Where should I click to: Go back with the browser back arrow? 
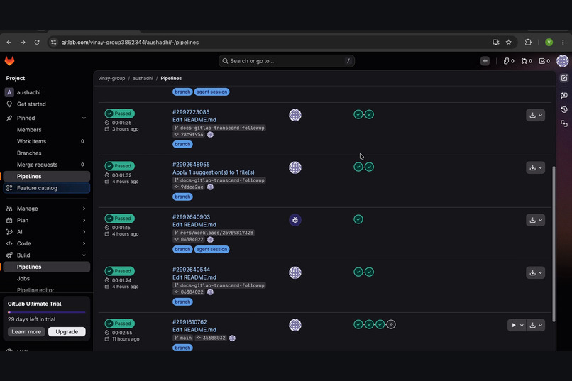(x=9, y=43)
